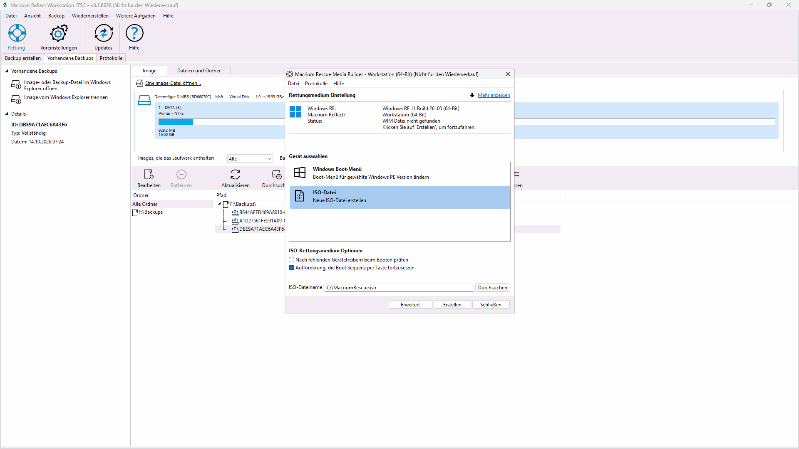Image resolution: width=799 pixels, height=449 pixels.
Task: Open Hilfe menu in Rescue Media Builder
Action: point(338,84)
